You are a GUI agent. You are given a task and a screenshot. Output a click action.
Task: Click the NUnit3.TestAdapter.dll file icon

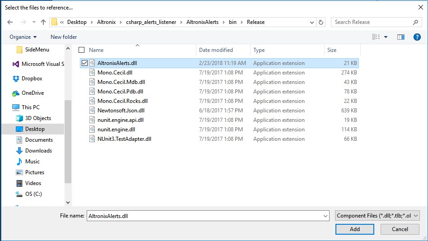coord(92,139)
